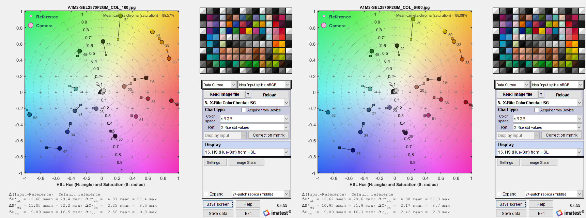Check Acquire from Device in right panel
This screenshot has height=218, width=586.
coord(537,110)
